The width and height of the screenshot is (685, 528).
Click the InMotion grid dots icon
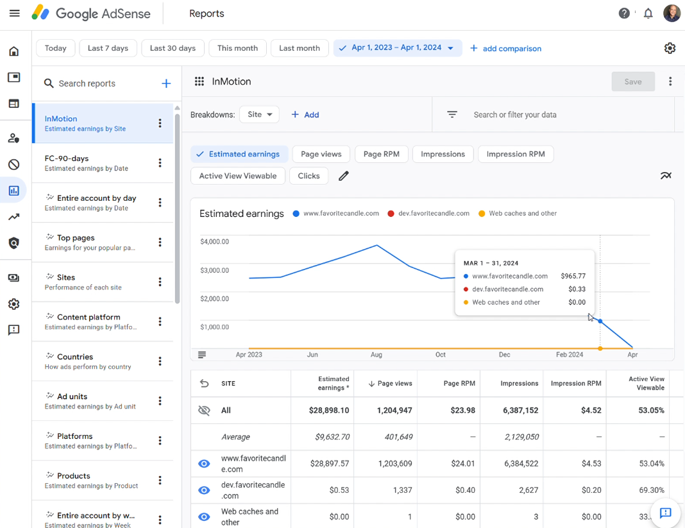[x=199, y=81]
